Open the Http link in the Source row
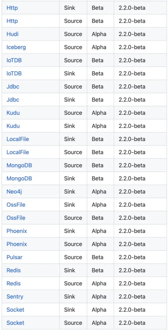Viewport: 168px width, 331px height. coord(12,21)
